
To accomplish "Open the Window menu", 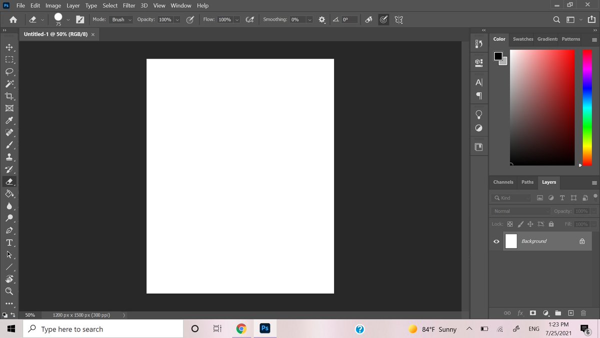I will (181, 6).
